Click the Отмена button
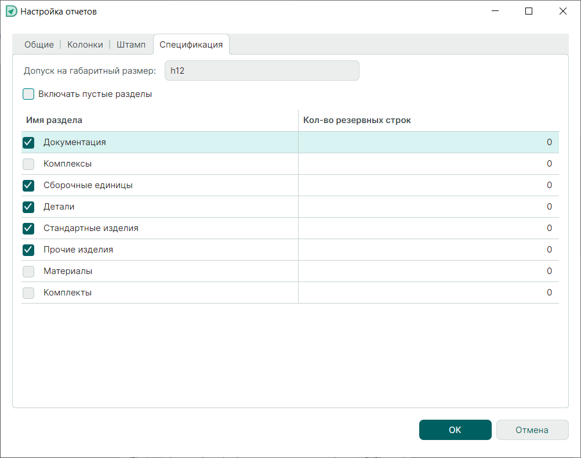581x458 pixels. coord(532,430)
